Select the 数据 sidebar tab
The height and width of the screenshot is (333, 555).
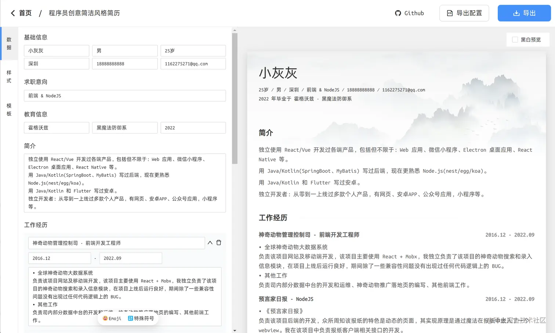point(9,43)
